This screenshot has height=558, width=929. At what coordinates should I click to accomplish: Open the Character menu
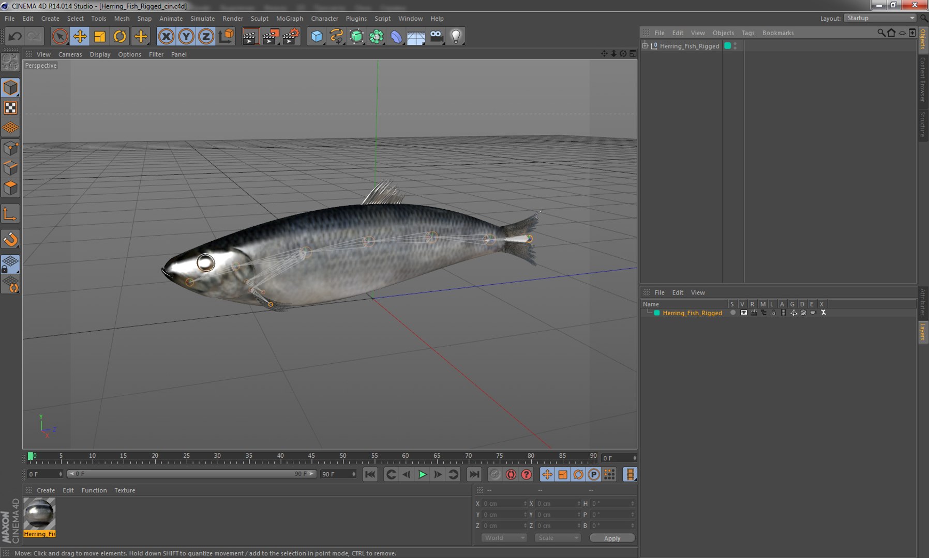click(324, 18)
